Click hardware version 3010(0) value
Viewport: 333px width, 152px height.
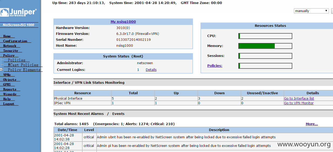(x=123, y=28)
